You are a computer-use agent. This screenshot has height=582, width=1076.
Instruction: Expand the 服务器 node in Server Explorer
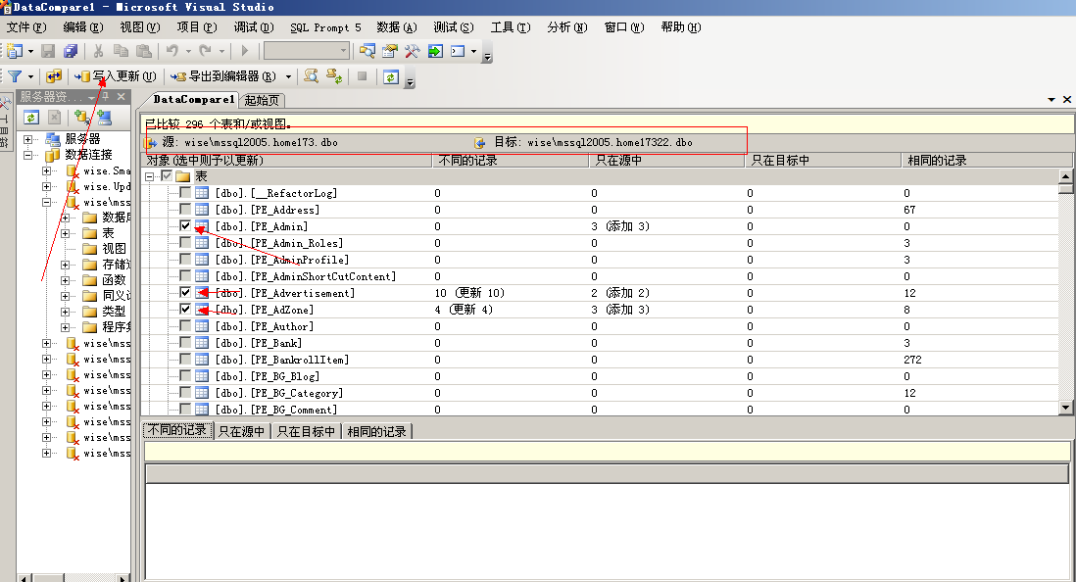tap(28, 140)
